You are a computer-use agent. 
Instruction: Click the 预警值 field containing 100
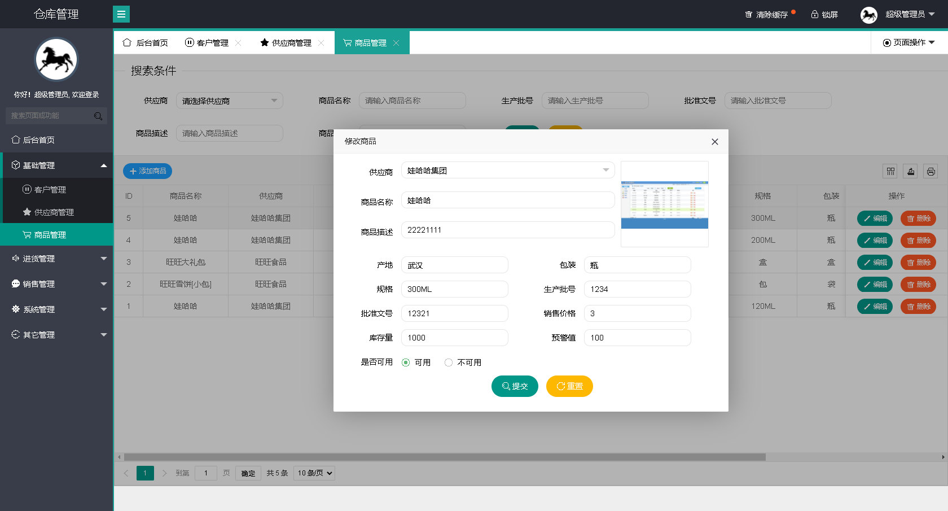coord(638,338)
